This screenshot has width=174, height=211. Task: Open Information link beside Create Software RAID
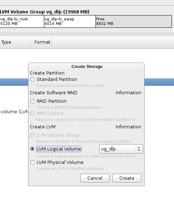pos(128,93)
